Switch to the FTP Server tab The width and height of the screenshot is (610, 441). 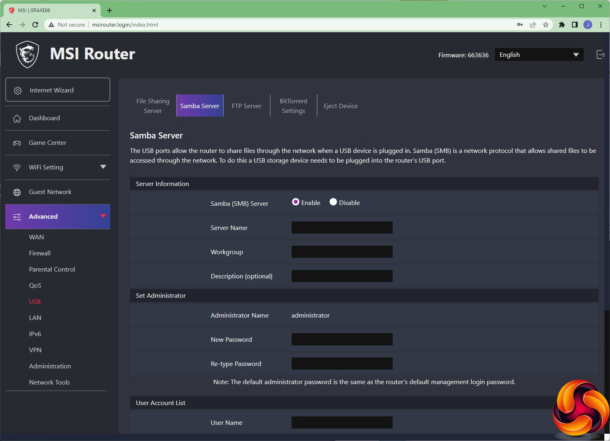[x=246, y=106]
